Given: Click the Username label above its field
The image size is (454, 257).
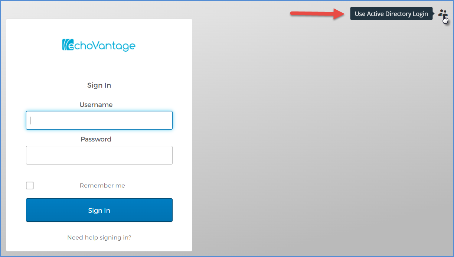Looking at the screenshot, I should 96,104.
